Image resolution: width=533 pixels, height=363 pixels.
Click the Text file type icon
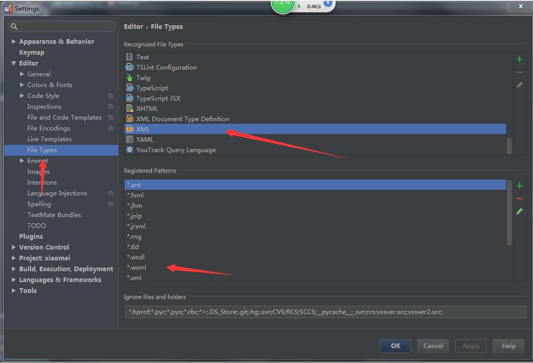tap(129, 57)
